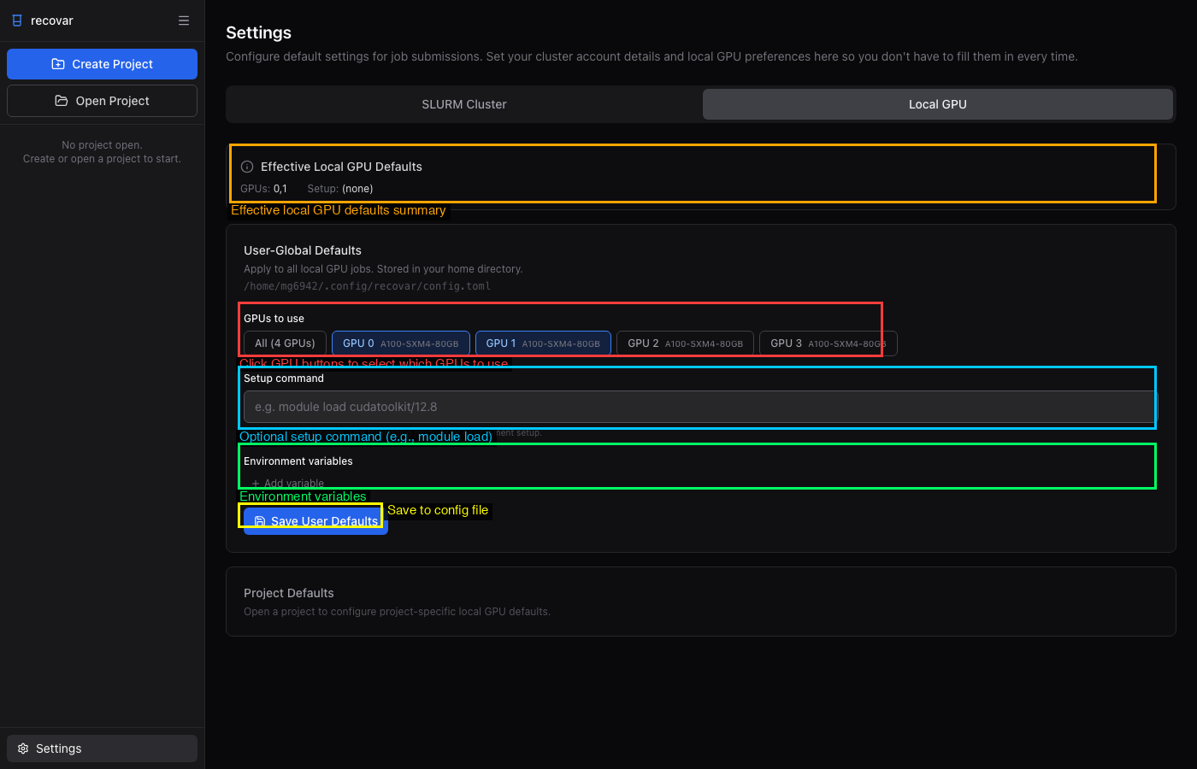
Task: Click the Settings page title
Action: point(258,32)
